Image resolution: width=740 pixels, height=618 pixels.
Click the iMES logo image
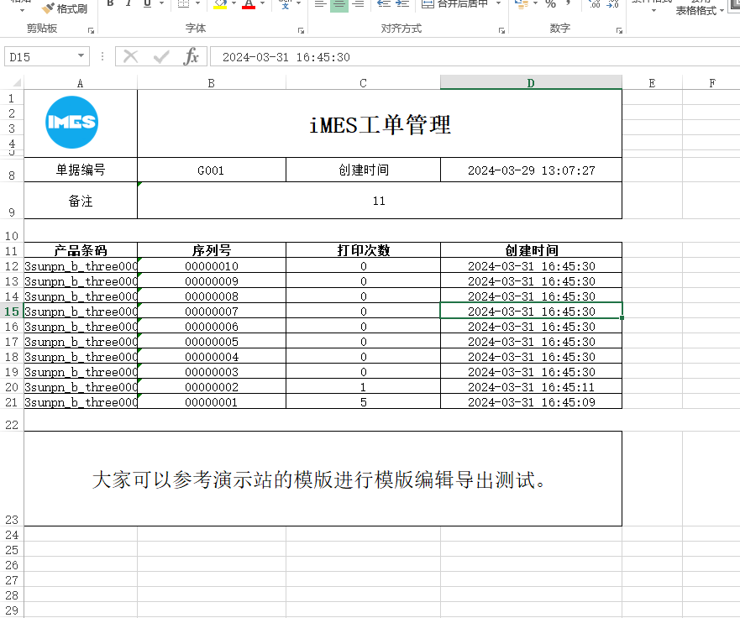coord(71,123)
